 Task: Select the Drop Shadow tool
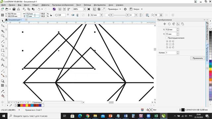click(3, 81)
